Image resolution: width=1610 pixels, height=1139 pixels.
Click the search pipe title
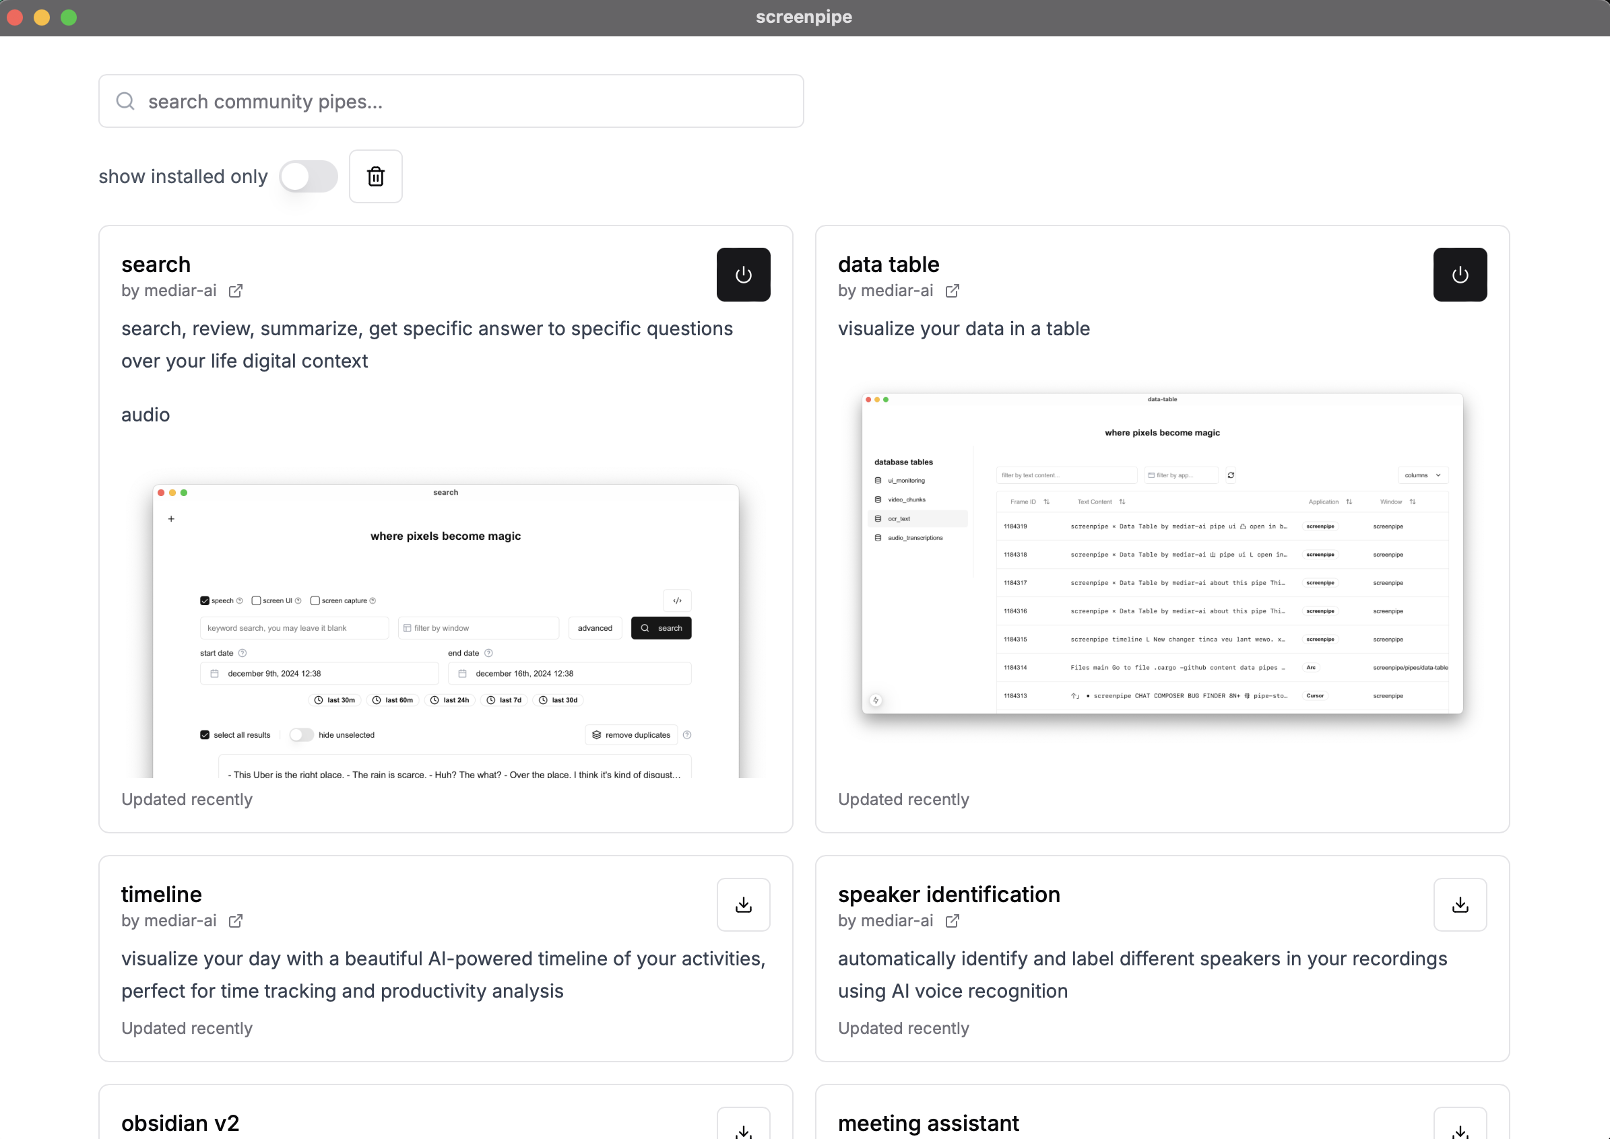pos(156,265)
